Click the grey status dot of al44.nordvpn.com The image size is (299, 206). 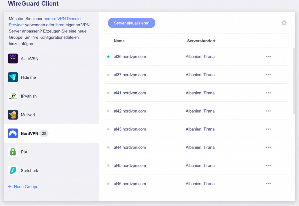click(x=108, y=147)
